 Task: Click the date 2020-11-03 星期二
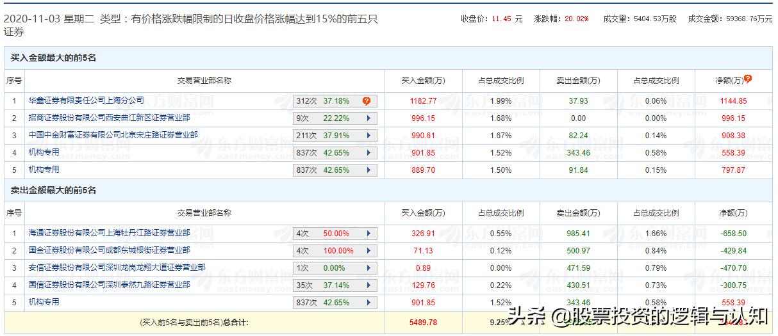click(49, 20)
